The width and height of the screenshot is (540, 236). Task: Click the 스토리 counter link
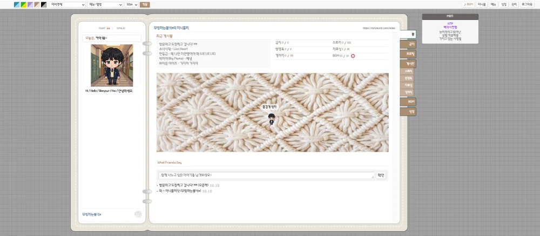pyautogui.click(x=342, y=43)
